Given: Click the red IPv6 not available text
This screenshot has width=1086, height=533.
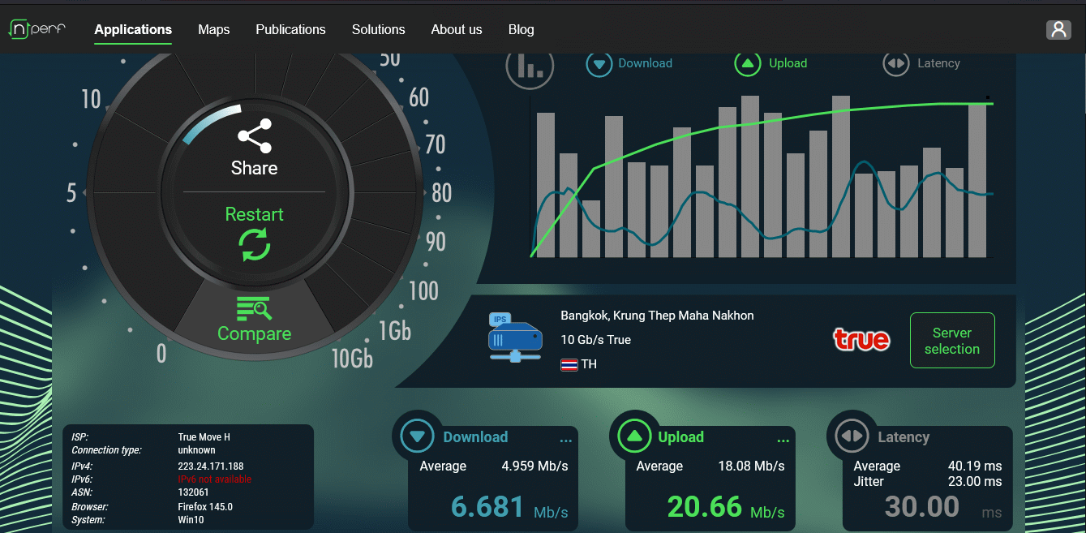Looking at the screenshot, I should pyautogui.click(x=215, y=479).
